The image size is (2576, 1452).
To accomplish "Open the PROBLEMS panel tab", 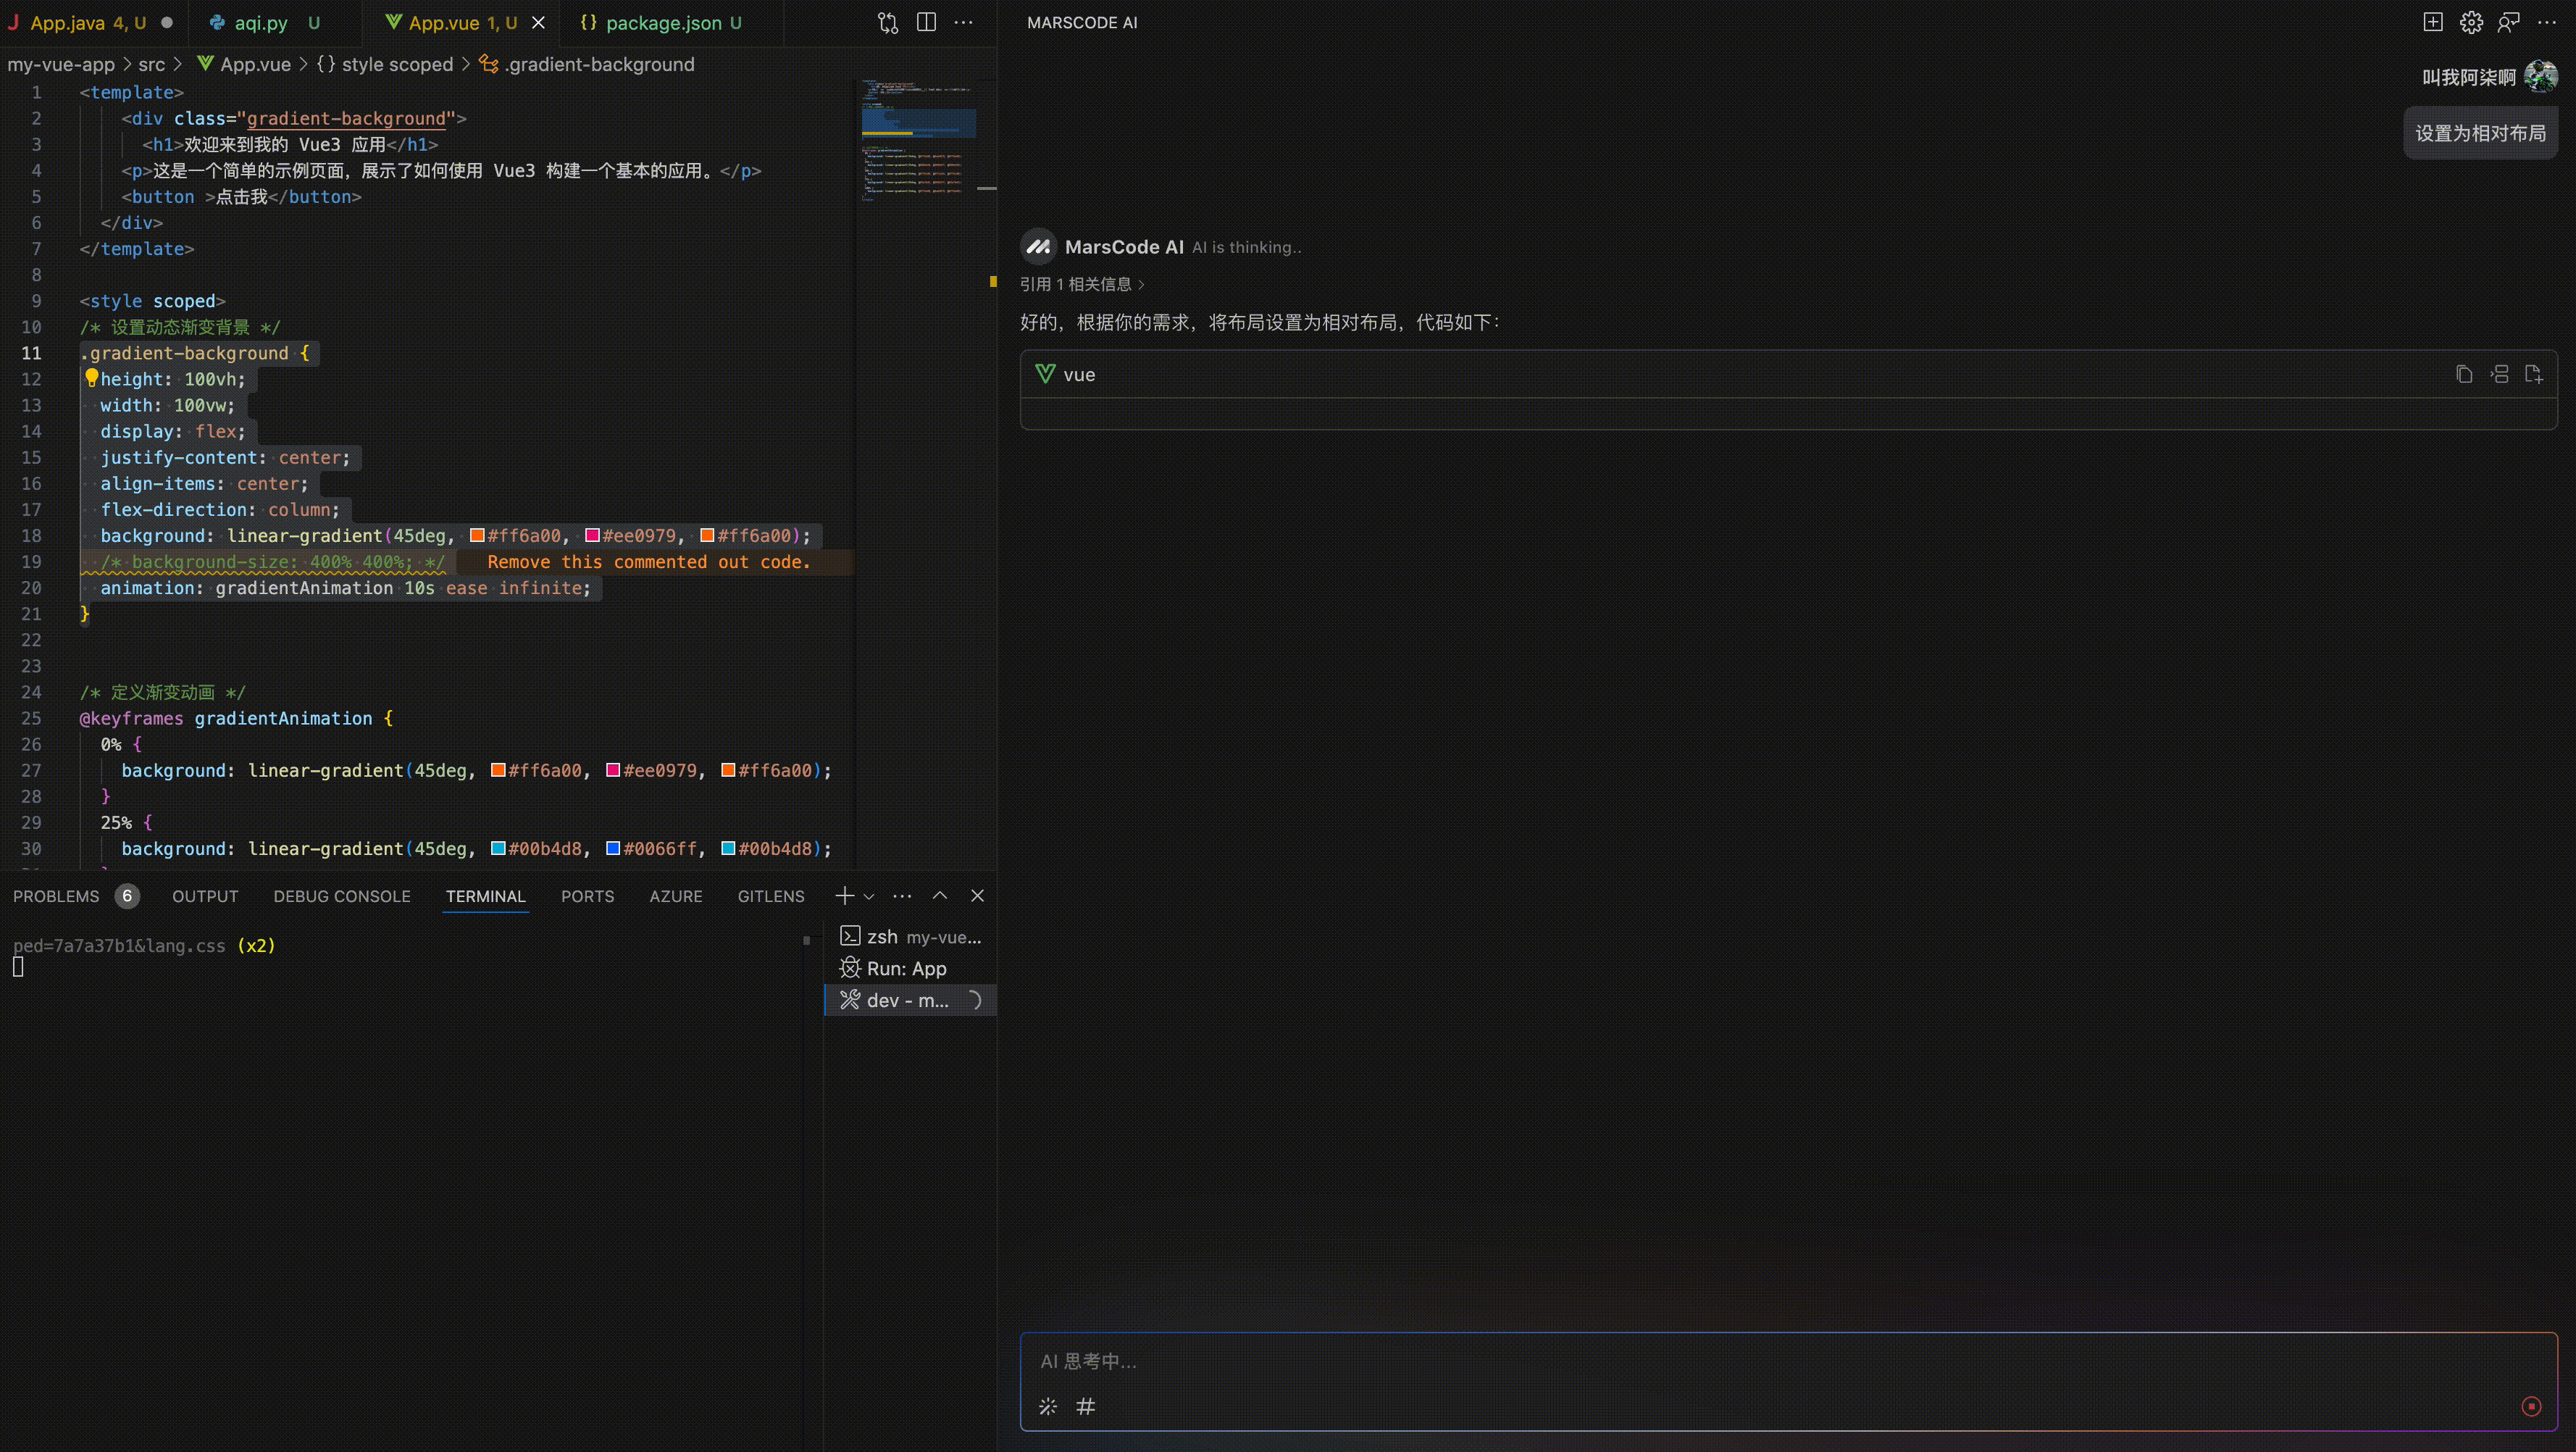I will pyautogui.click(x=56, y=896).
